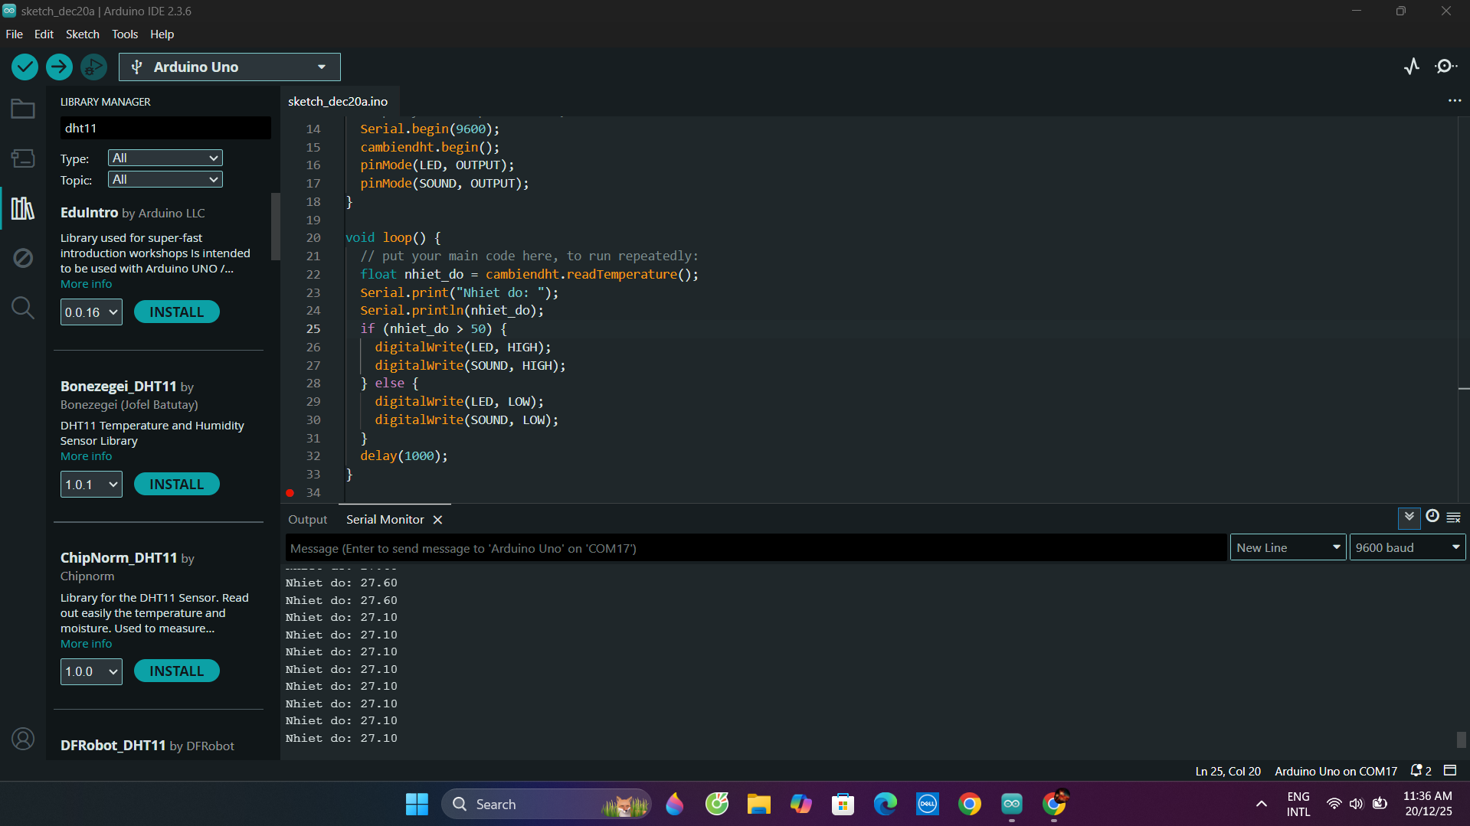Click the Upload arrow button
Image resolution: width=1470 pixels, height=826 pixels.
(59, 67)
